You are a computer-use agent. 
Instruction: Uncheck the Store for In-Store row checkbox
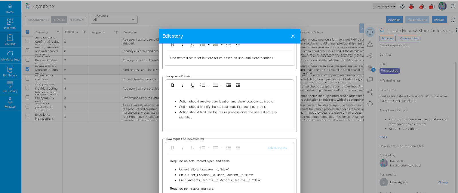tap(27, 69)
